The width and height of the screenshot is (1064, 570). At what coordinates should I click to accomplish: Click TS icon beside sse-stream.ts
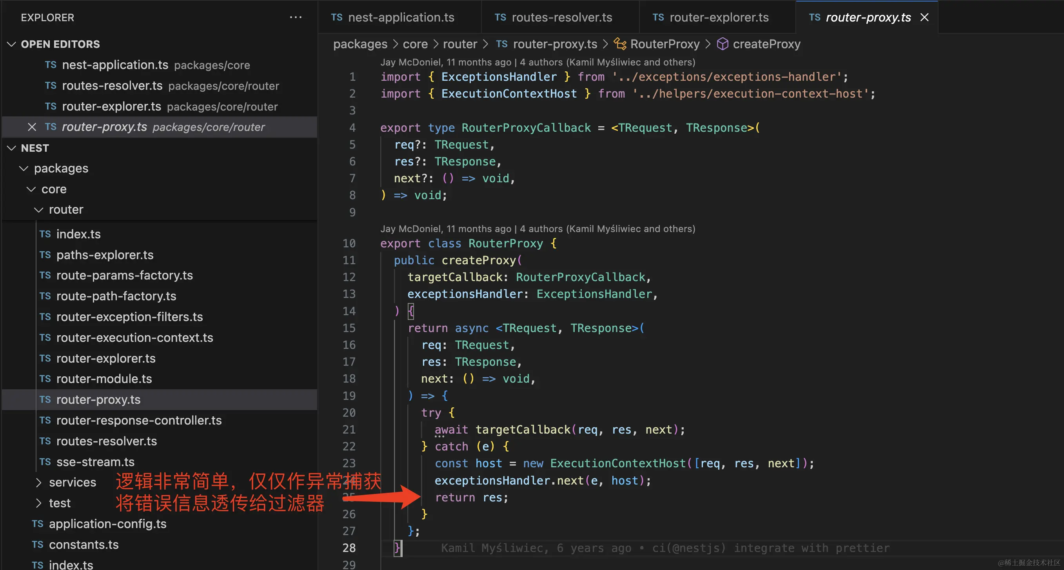pos(45,462)
